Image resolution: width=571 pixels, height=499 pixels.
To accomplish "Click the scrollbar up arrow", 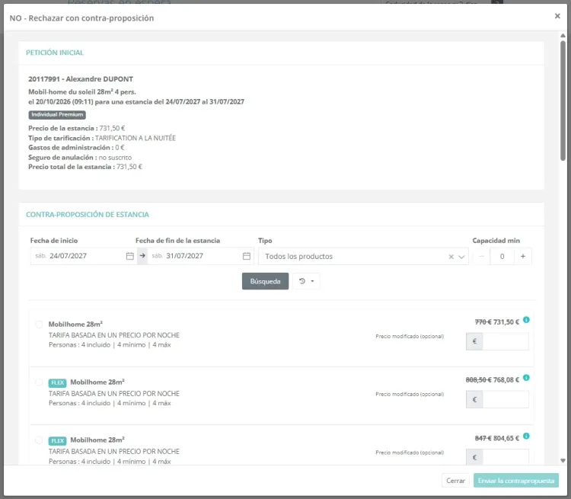I will (563, 36).
